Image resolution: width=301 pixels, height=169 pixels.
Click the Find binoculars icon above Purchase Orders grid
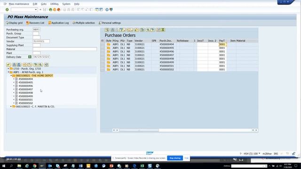click(112, 30)
